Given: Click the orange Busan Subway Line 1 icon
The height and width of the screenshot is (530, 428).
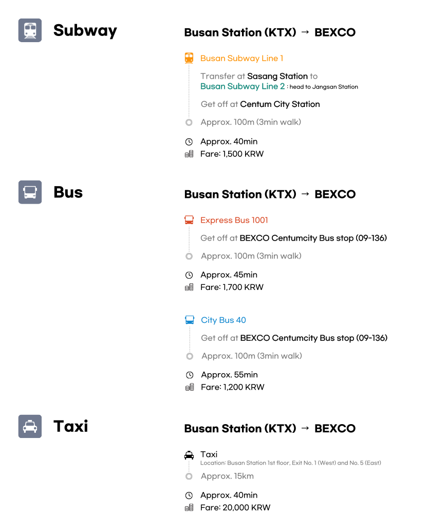Looking at the screenshot, I should point(189,58).
